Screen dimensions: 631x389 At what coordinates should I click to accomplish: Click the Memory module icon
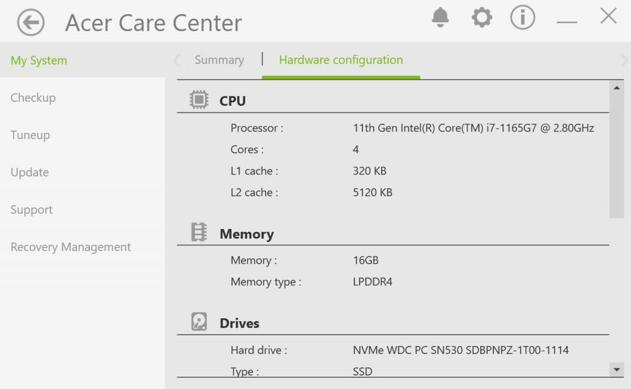[x=199, y=232]
